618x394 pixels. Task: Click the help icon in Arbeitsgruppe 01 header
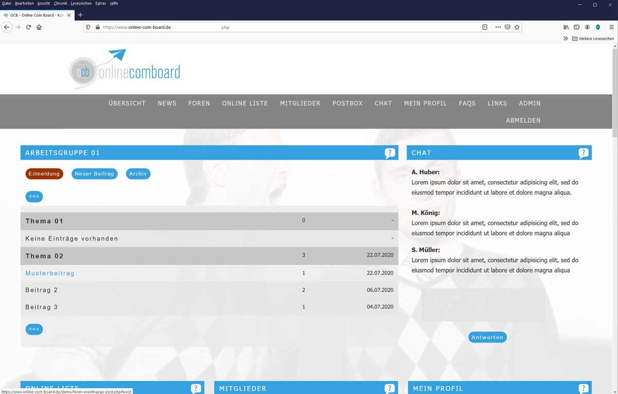(x=390, y=153)
